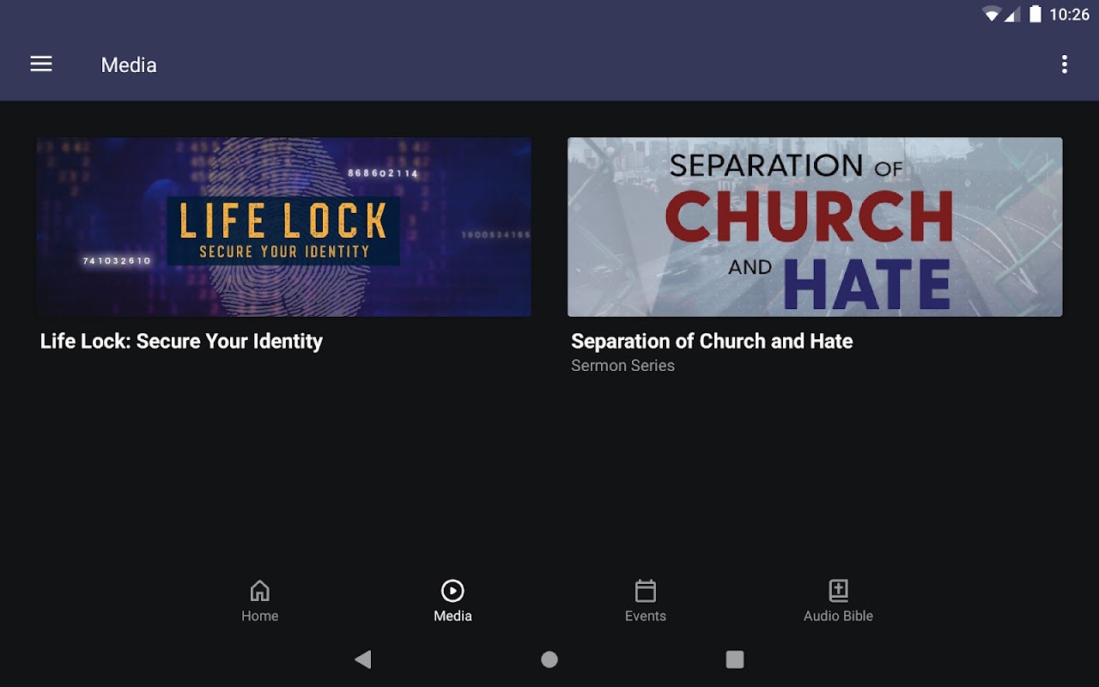Check the Wi-Fi status icon
Image resolution: width=1099 pixels, height=687 pixels.
tap(993, 15)
